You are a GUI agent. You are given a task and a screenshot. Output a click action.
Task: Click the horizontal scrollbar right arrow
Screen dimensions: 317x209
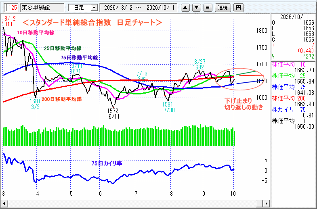[x=267, y=203]
